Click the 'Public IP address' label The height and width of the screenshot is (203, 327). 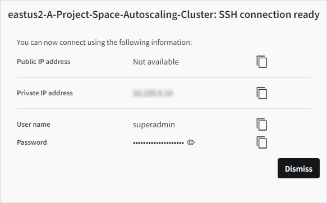[44, 62]
